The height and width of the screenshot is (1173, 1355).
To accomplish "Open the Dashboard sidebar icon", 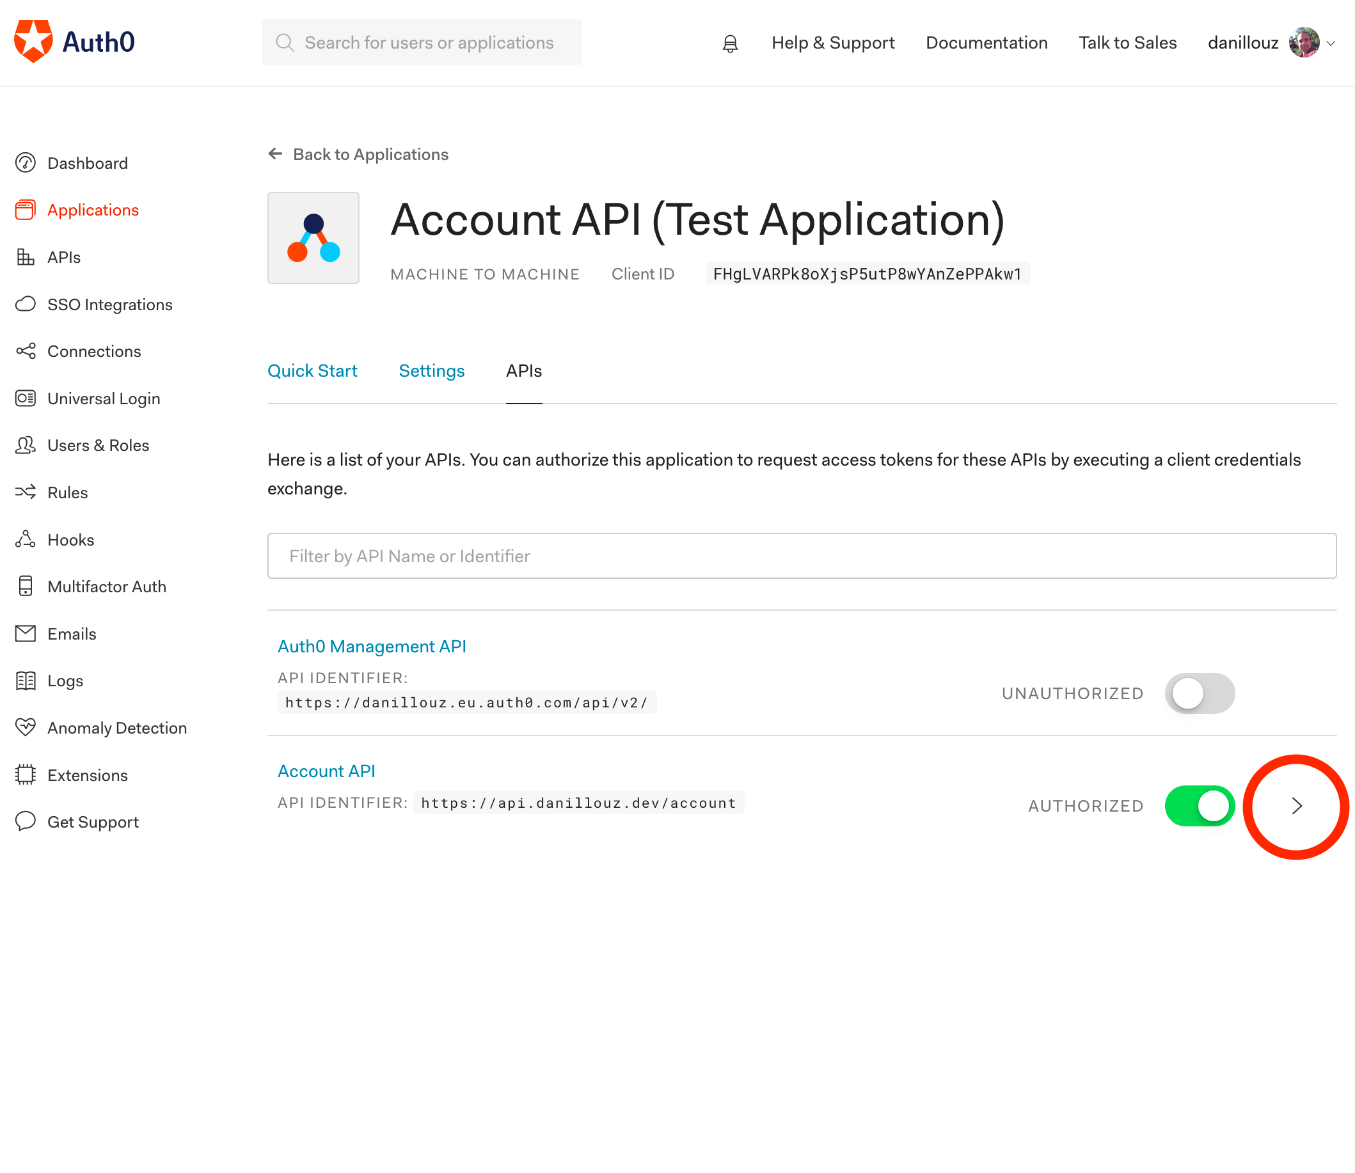I will pos(26,163).
